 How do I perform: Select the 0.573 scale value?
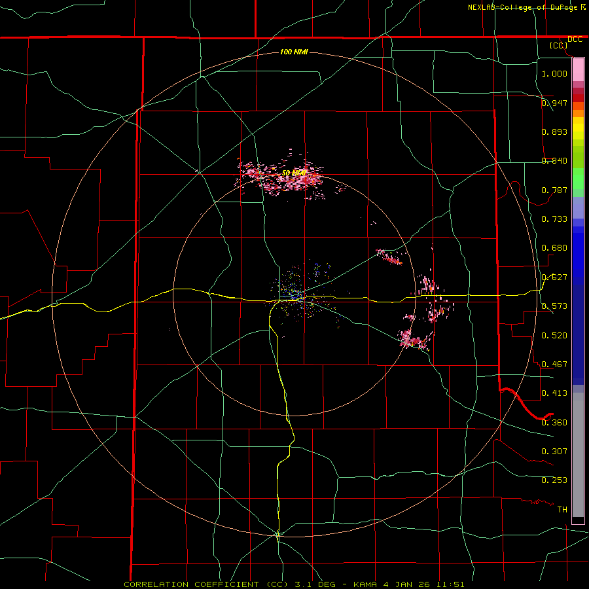coord(554,306)
